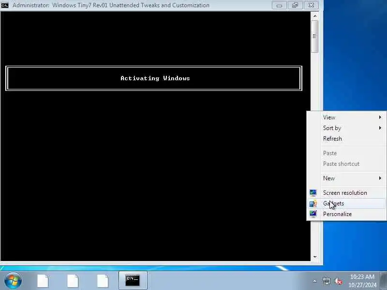Open the New submenu entry

click(x=347, y=178)
